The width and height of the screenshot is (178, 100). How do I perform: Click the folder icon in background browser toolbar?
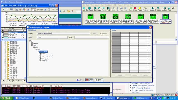[68, 11]
